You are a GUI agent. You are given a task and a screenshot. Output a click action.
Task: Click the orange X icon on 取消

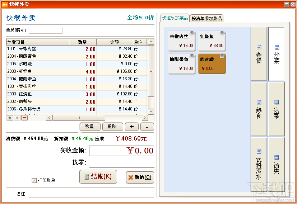click(131, 177)
